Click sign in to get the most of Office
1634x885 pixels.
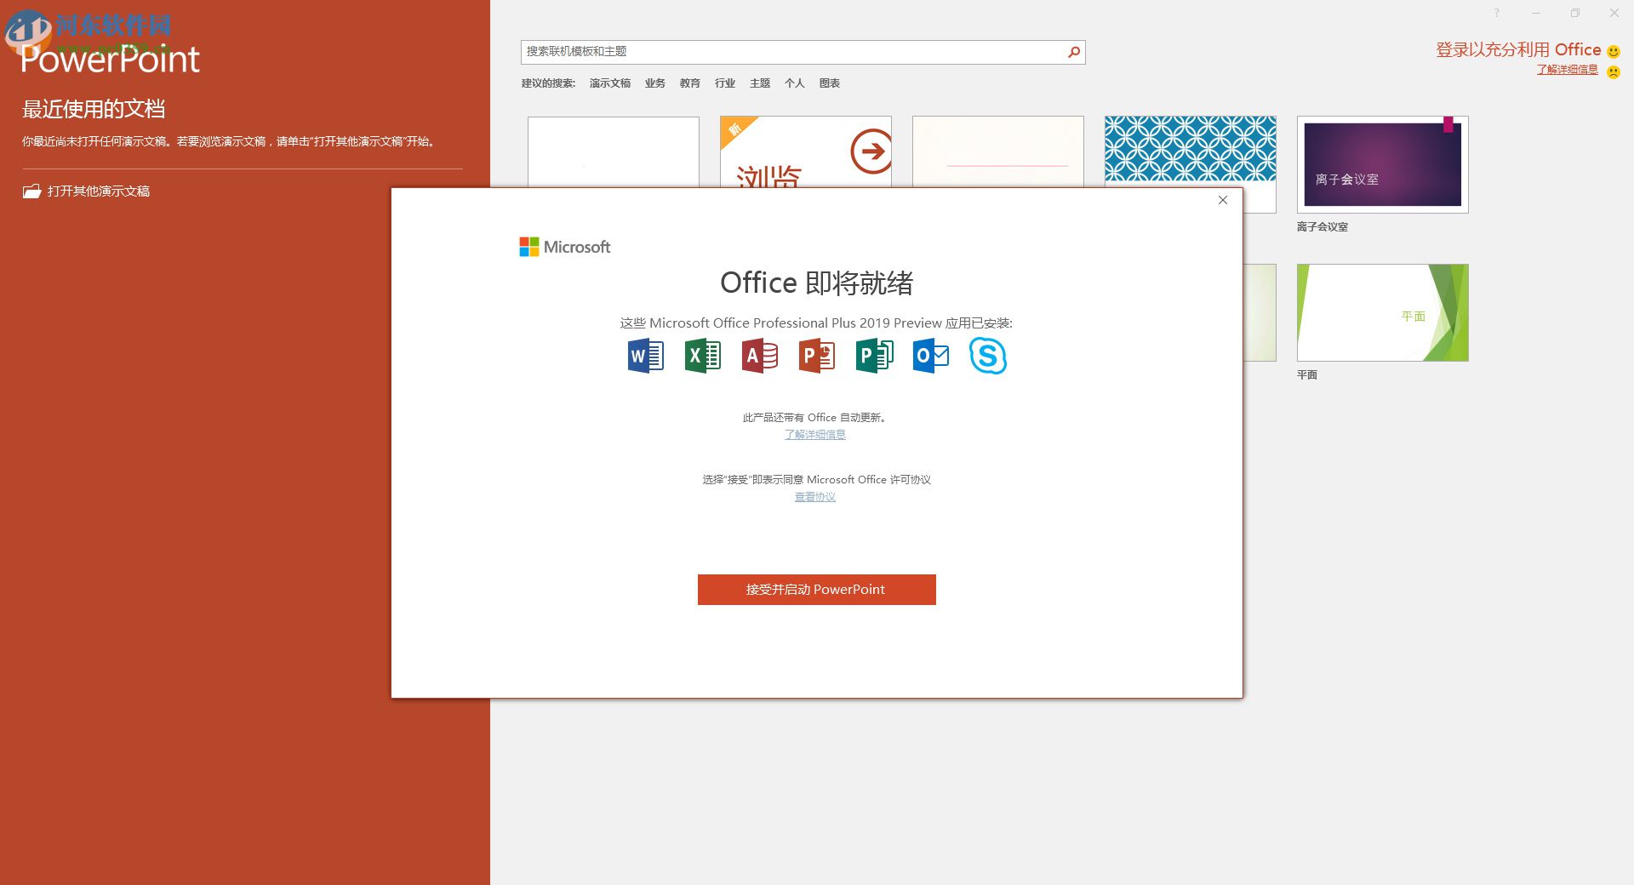(x=1518, y=50)
